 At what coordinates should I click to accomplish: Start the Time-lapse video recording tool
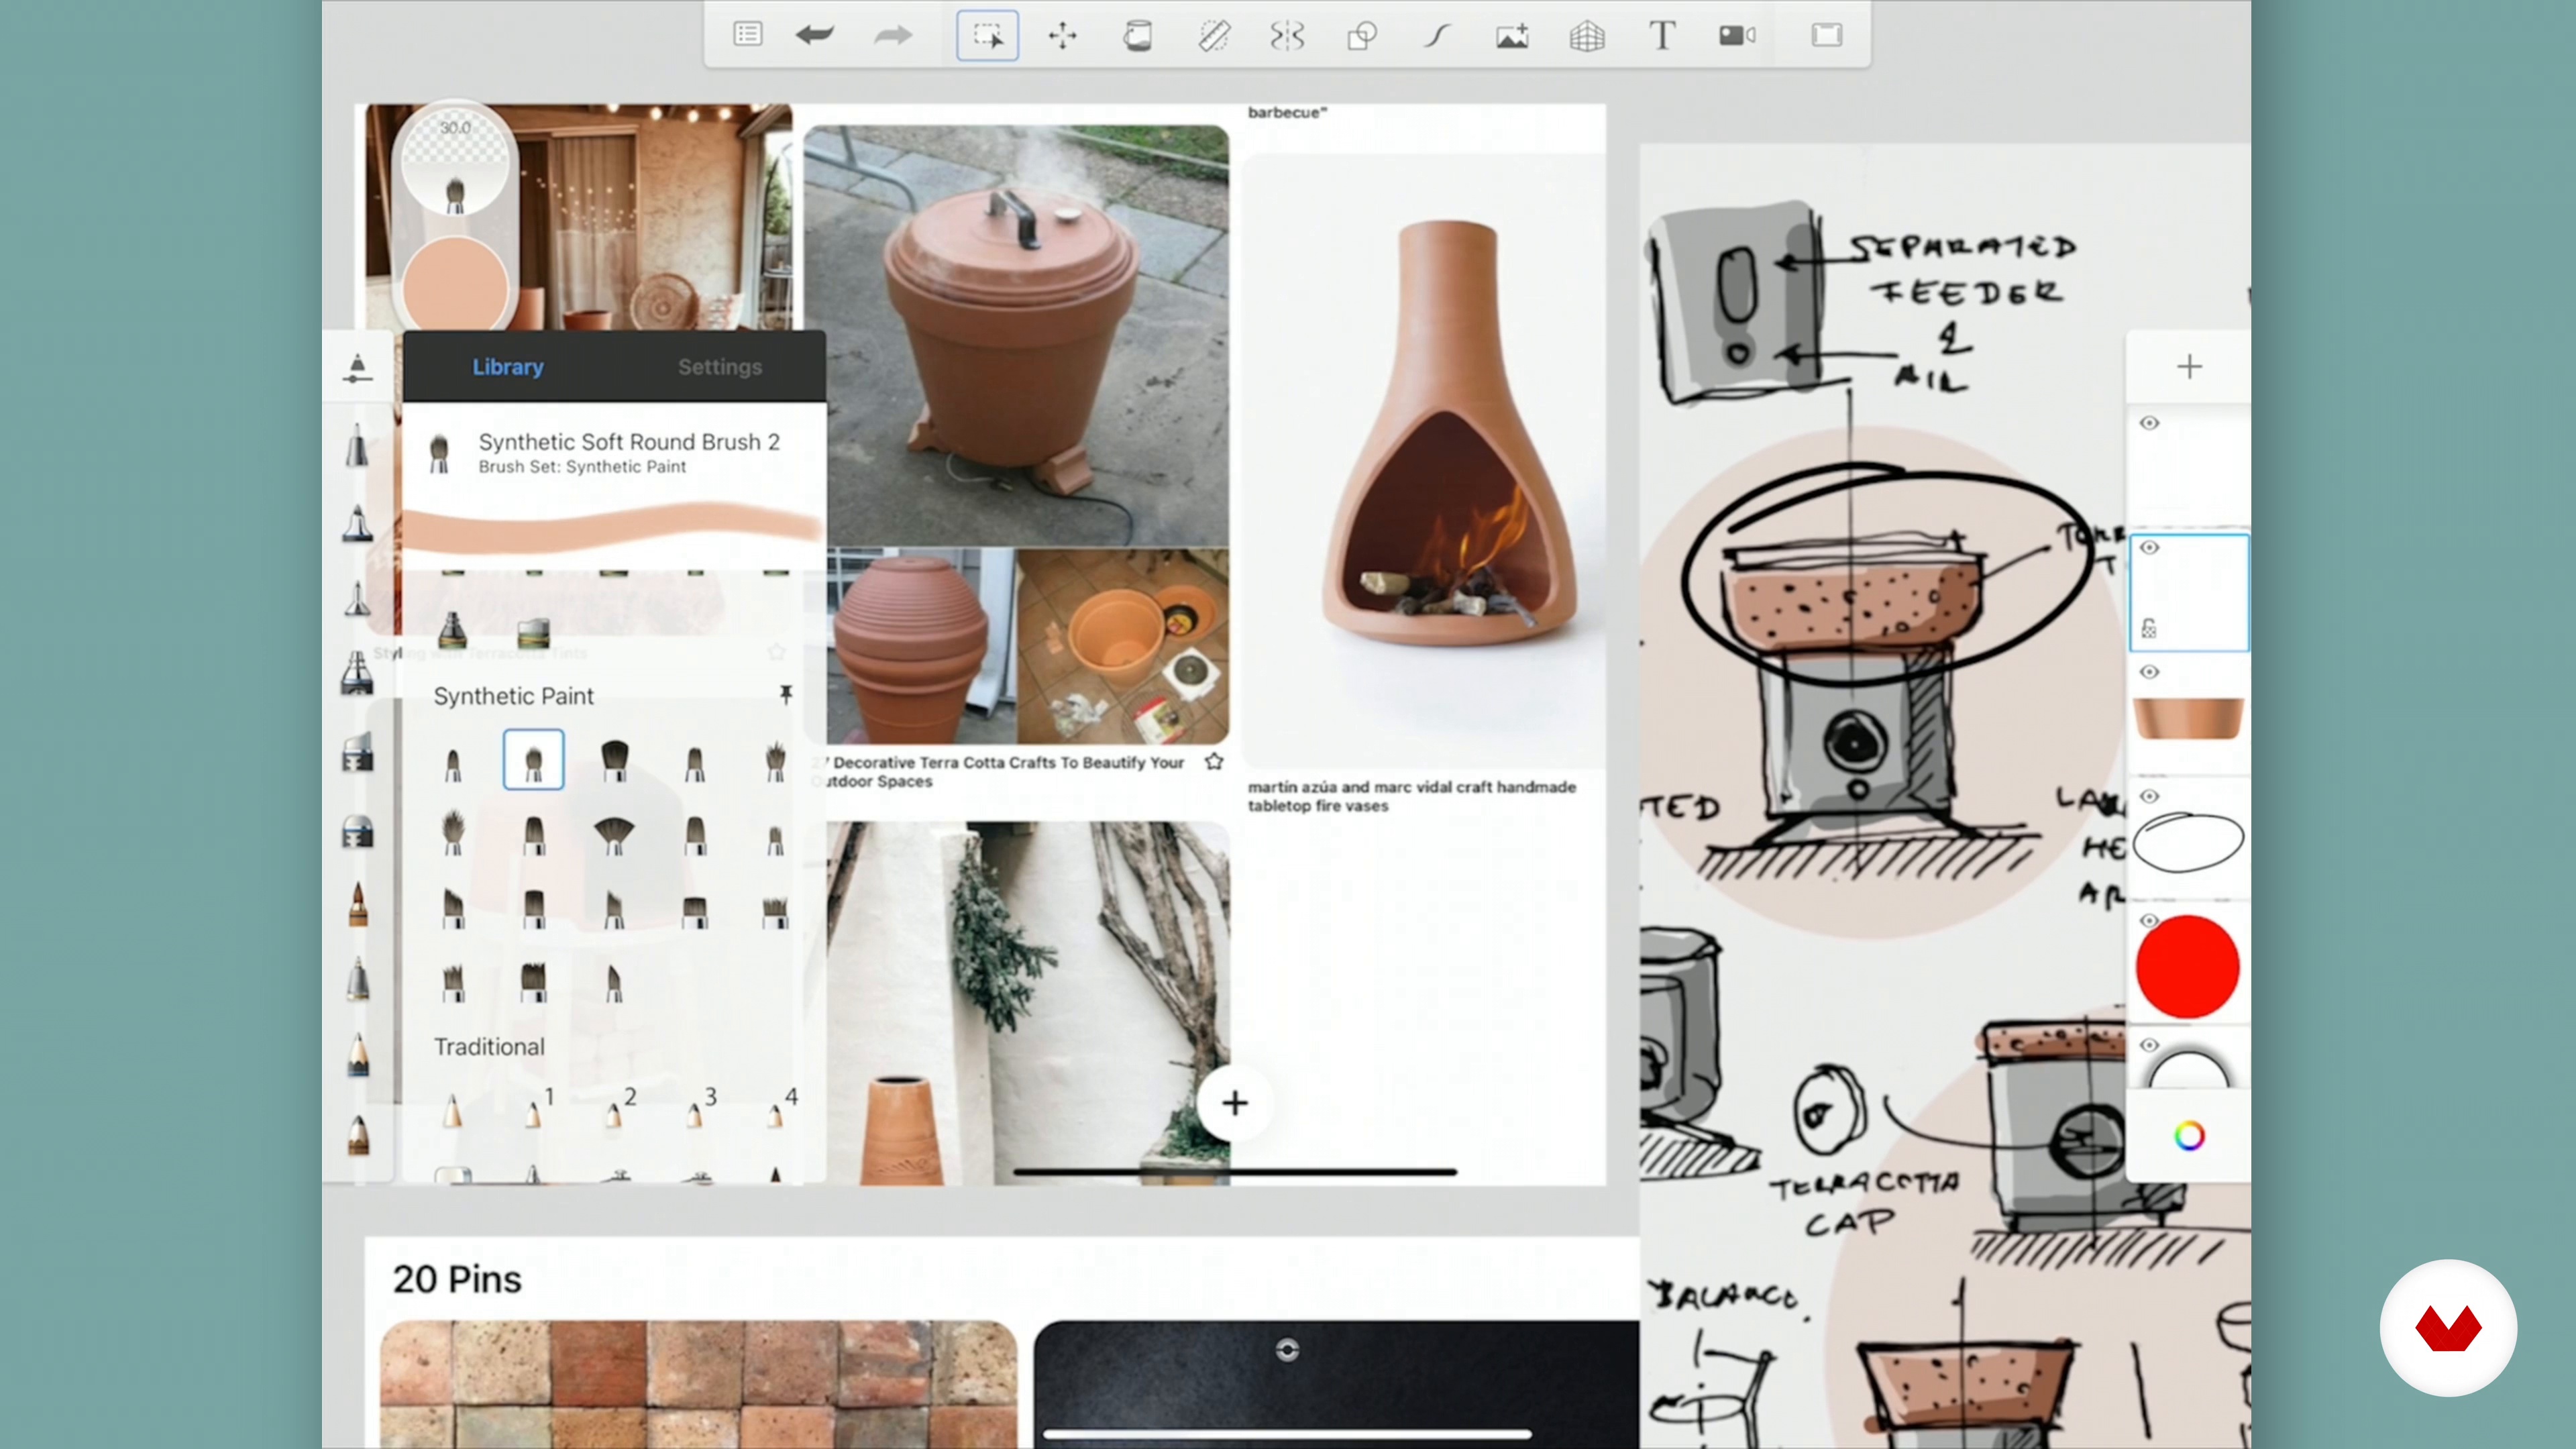1737,36
